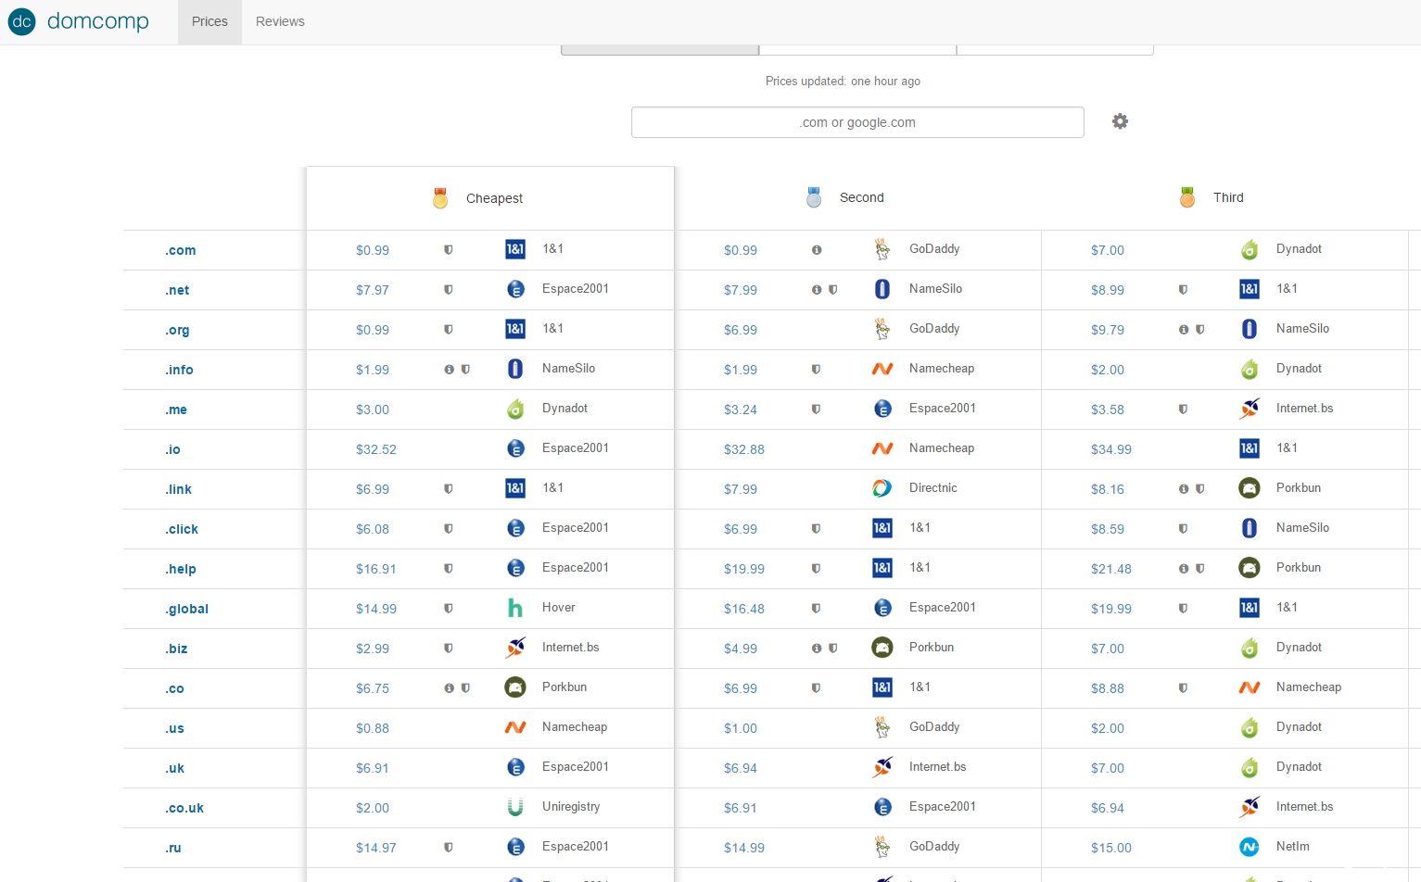This screenshot has width=1421, height=882.
Task: Click the 1&1 logo in the .com row
Action: [515, 249]
